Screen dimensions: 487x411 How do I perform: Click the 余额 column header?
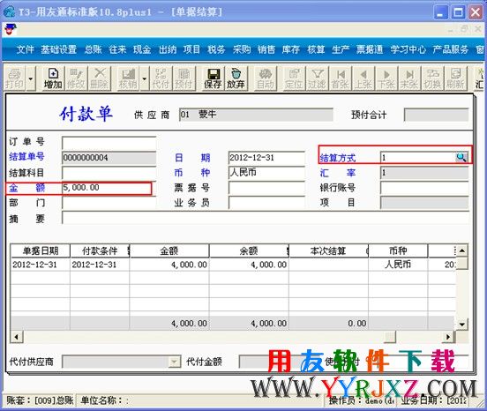click(x=249, y=250)
